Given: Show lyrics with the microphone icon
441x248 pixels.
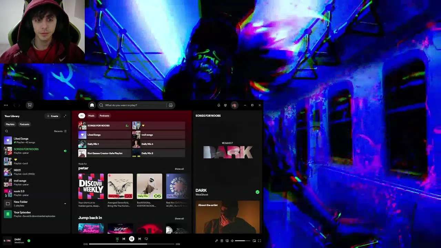Looking at the screenshot, I should coord(216,241).
